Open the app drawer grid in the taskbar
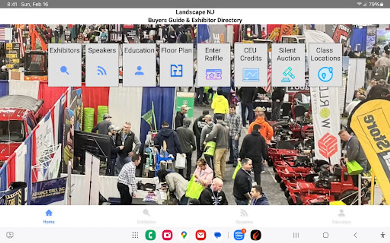Screen dimensions: 390x243 click(x=135, y=235)
